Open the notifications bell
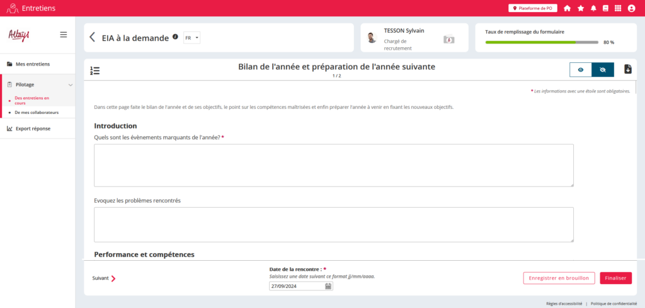Screen dimensions: 645x308 pos(593,8)
